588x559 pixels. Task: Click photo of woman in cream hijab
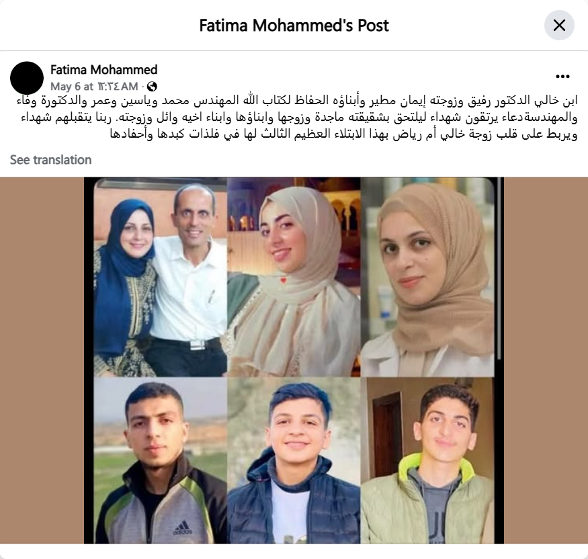[294, 277]
